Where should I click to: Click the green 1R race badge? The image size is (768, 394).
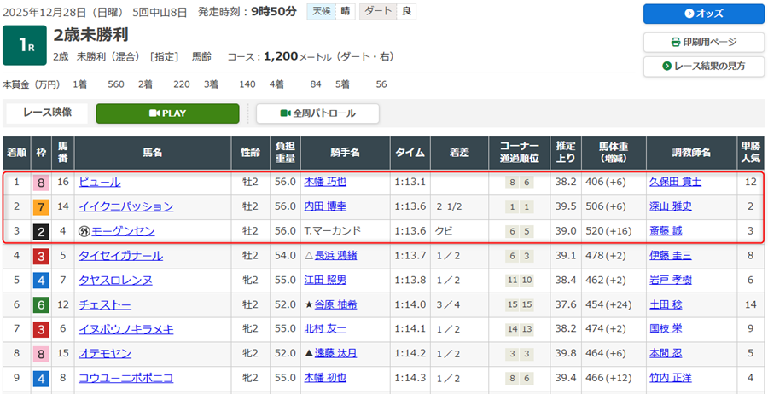click(25, 45)
